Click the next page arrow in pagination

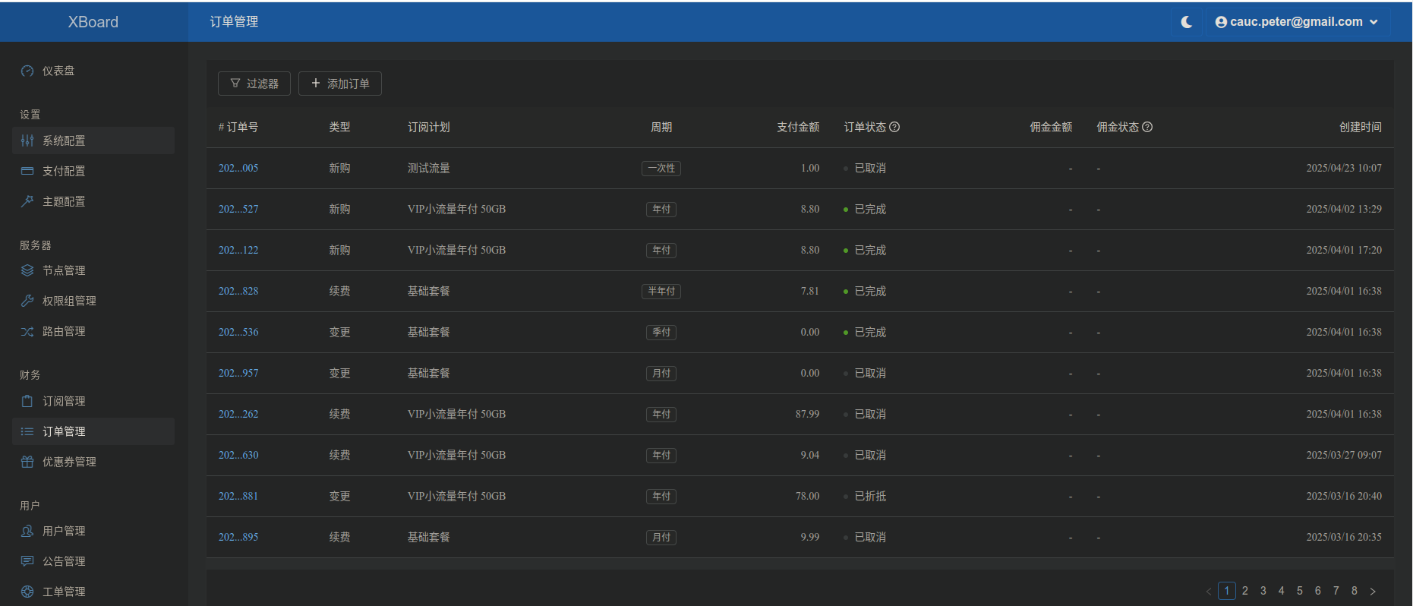(x=1373, y=591)
